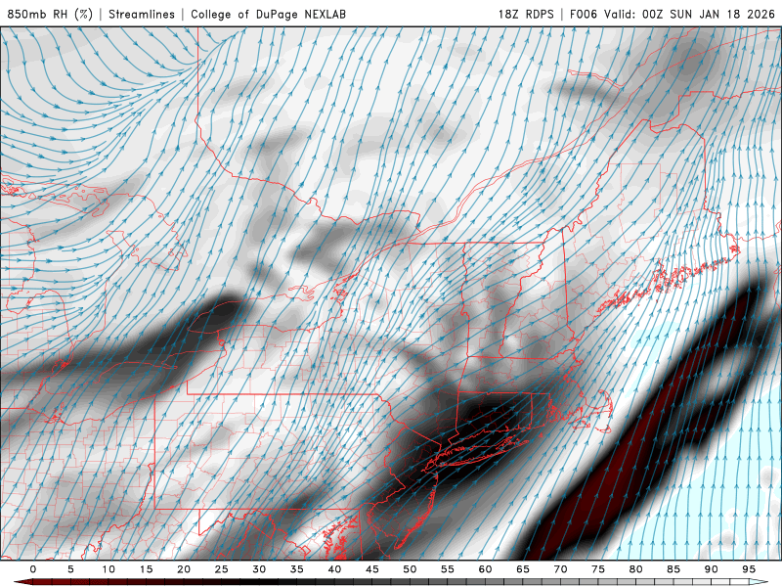This screenshot has width=782, height=587.
Task: Click the "Streamlines" label in header
Action: click(x=142, y=14)
